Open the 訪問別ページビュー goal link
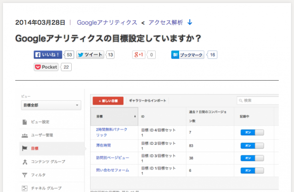The image size is (294, 192). [x=113, y=158]
